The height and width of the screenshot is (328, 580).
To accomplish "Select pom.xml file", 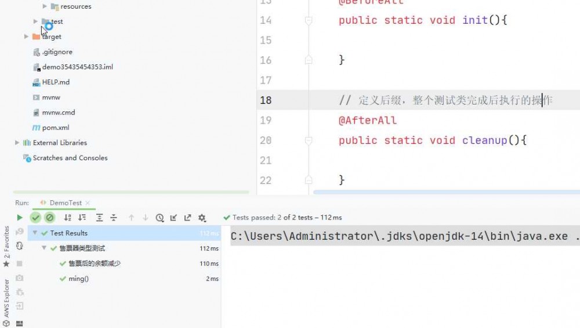I will (56, 128).
